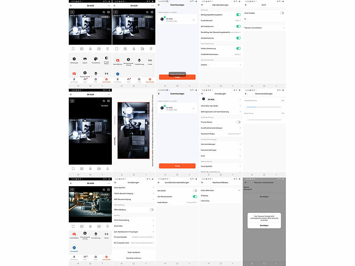The width and height of the screenshot is (355, 266).
Task: Tap the Ausschalten power icon
Action: point(74,248)
